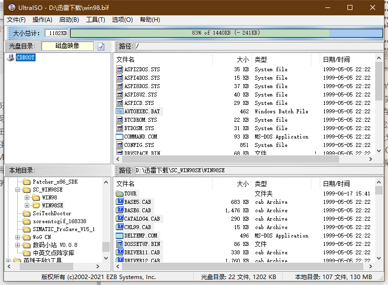Click the CATALOG4.CAB archive icon

point(120,218)
